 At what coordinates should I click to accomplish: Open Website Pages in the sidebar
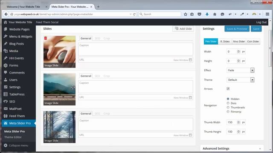19,29
